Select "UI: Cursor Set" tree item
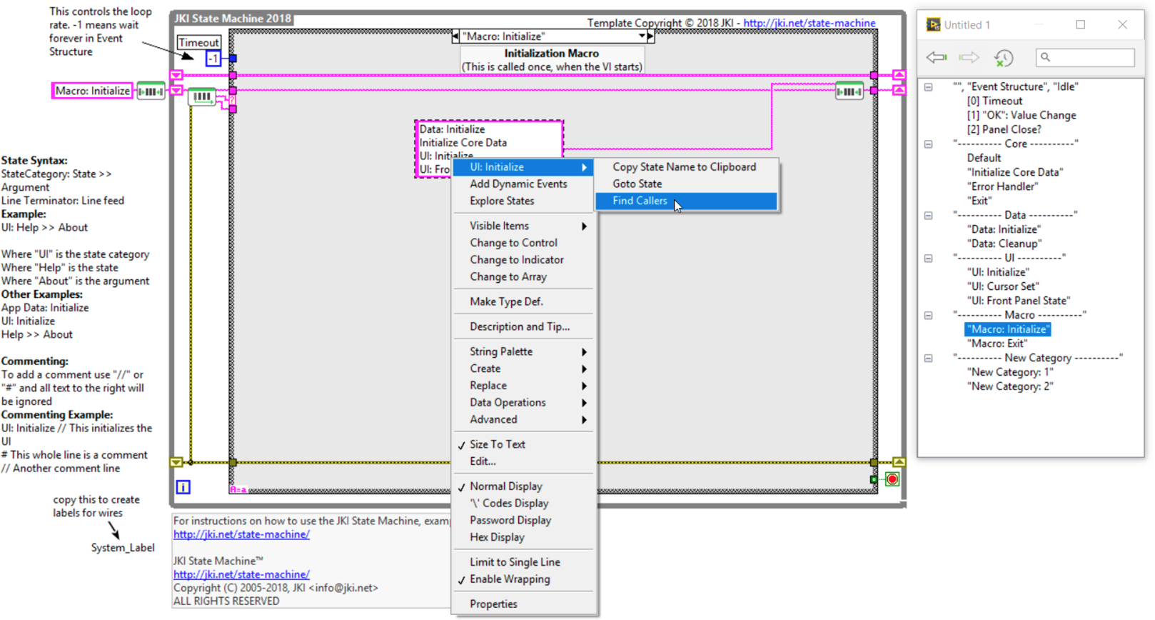 click(1003, 286)
